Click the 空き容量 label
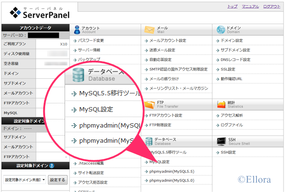This screenshot has width=285, height=192. 11,64
